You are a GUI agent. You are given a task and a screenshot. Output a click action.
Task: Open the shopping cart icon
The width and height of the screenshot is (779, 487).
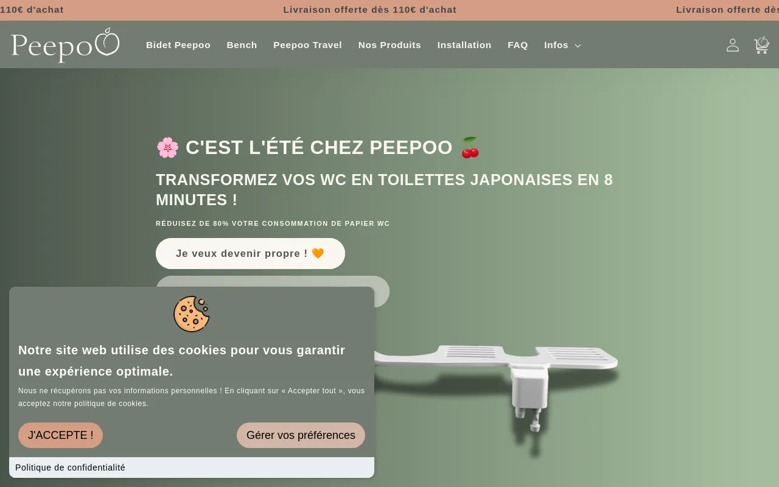click(x=761, y=45)
